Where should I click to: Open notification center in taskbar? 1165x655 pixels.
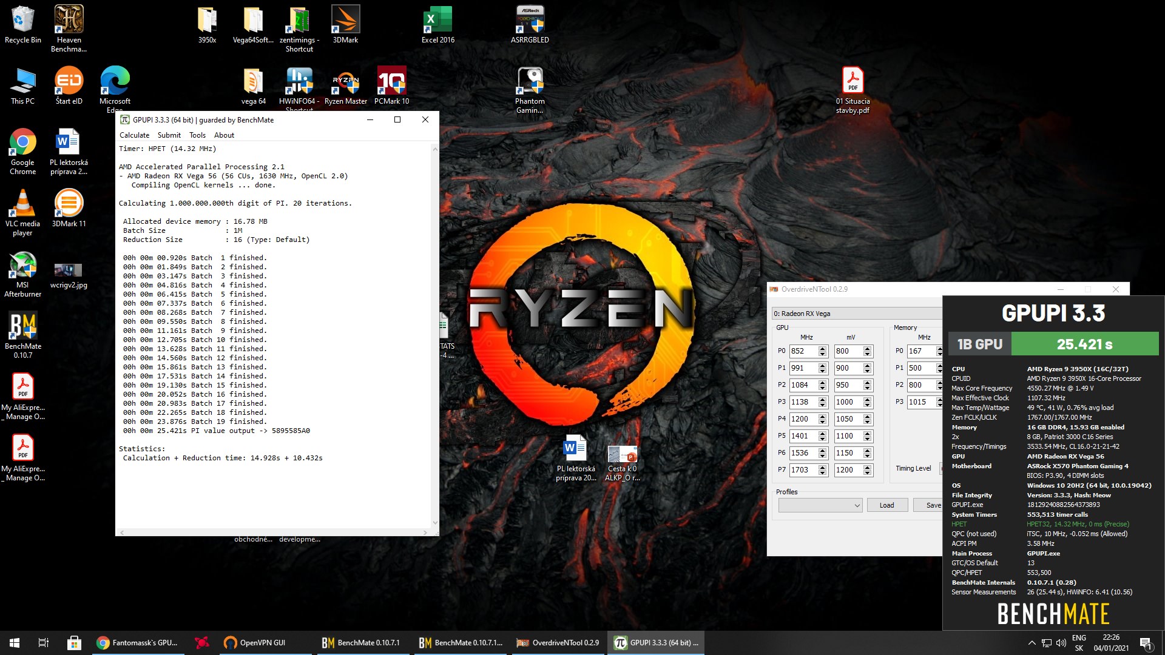[1146, 643]
